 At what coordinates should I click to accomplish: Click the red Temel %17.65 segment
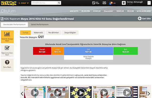pyautogui.click(x=42, y=51)
